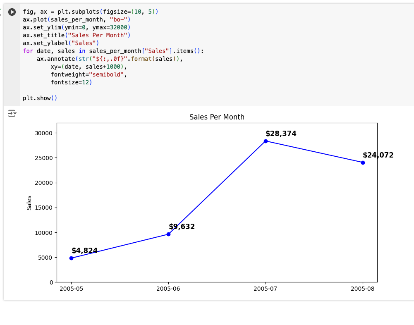Image resolution: width=414 pixels, height=325 pixels.
Task: Click the 2005-07 x-axis tick label
Action: pyautogui.click(x=266, y=289)
